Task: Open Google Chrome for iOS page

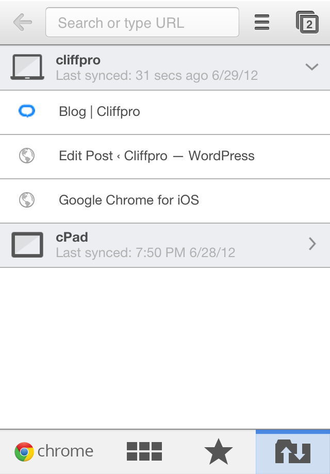Action: (165, 201)
